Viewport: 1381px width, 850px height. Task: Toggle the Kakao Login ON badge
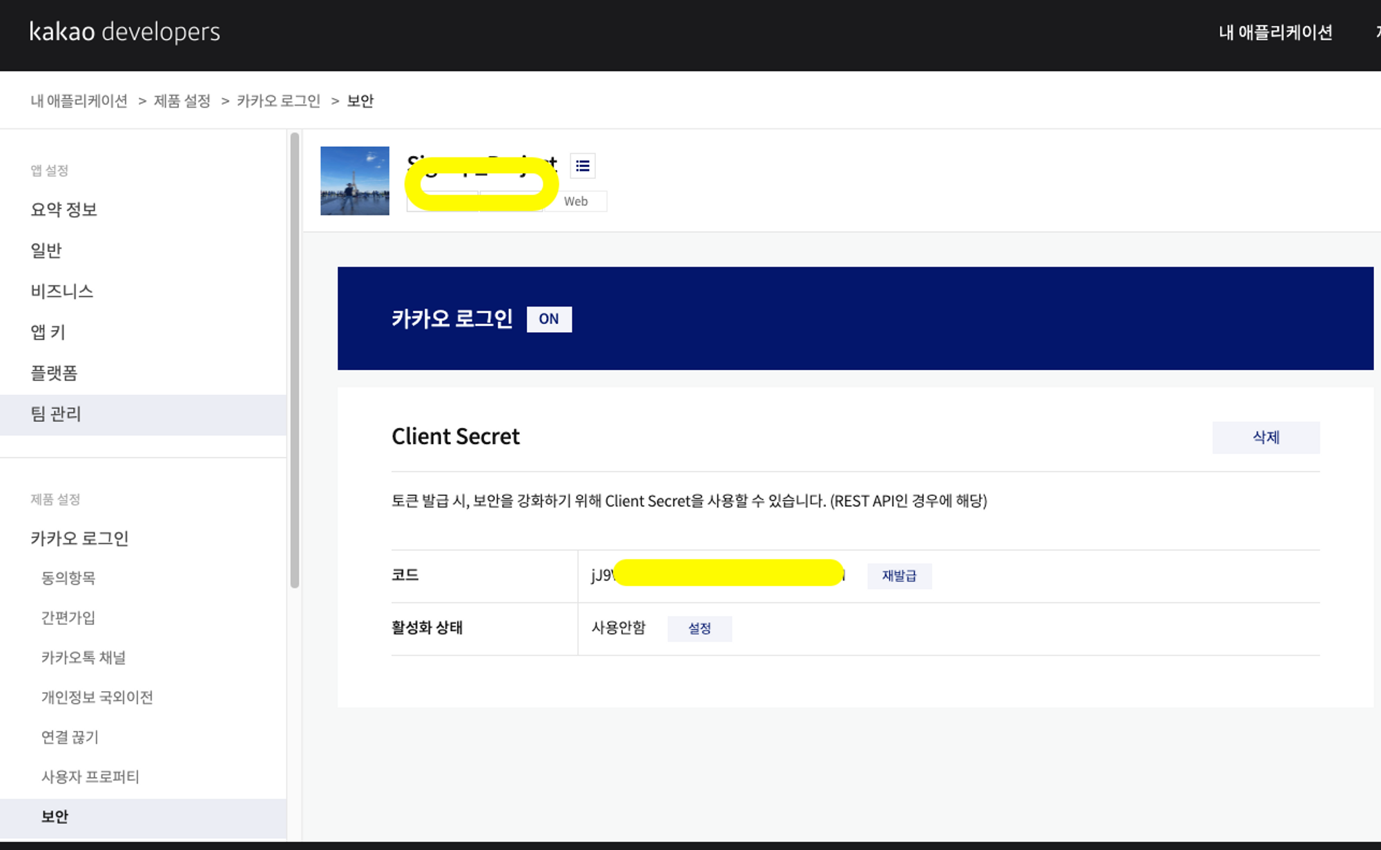pos(549,319)
